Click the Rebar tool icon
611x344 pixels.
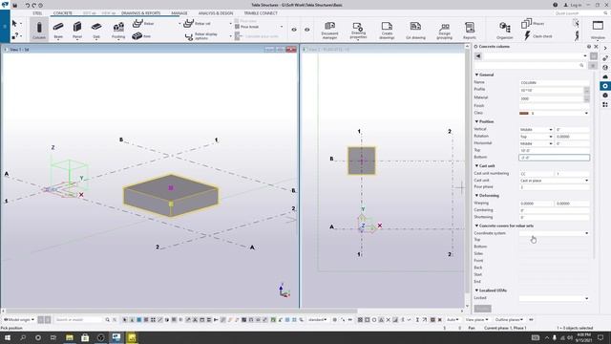coord(137,23)
